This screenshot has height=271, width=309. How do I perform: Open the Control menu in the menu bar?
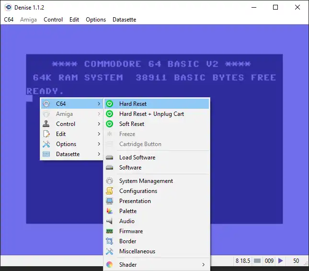pos(53,20)
